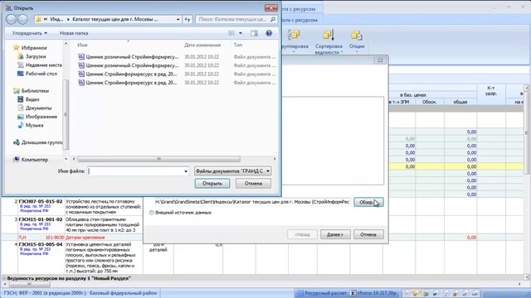Open the view options dropdown arrow
Screen dimensions: 531x298
click(241, 33)
